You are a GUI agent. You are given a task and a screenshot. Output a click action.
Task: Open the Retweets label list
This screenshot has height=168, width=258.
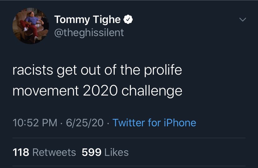point(54,152)
